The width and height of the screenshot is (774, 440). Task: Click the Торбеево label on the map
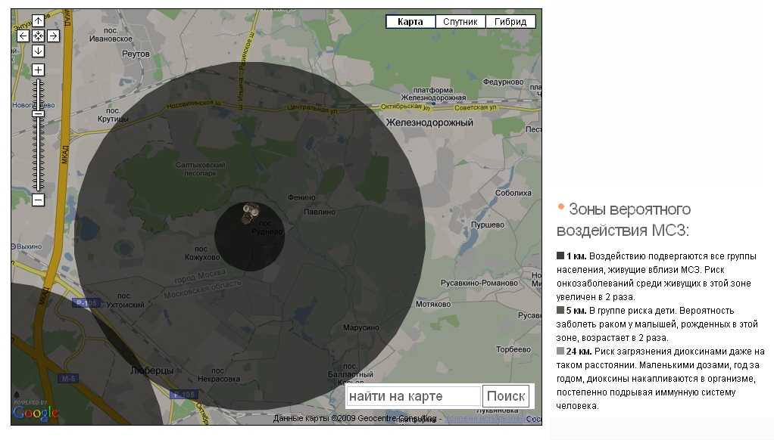(513, 349)
